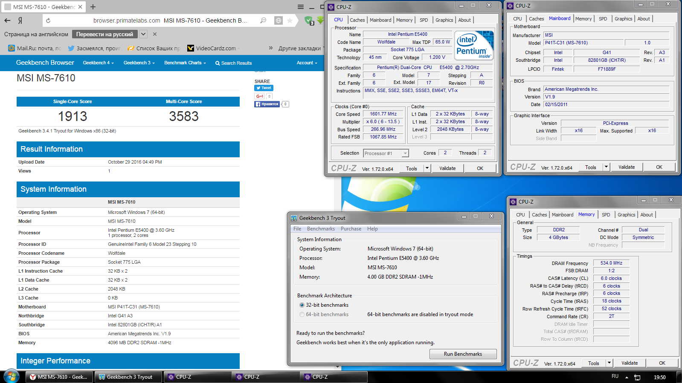
Task: Click the RU language indicator in tray
Action: coord(615,376)
